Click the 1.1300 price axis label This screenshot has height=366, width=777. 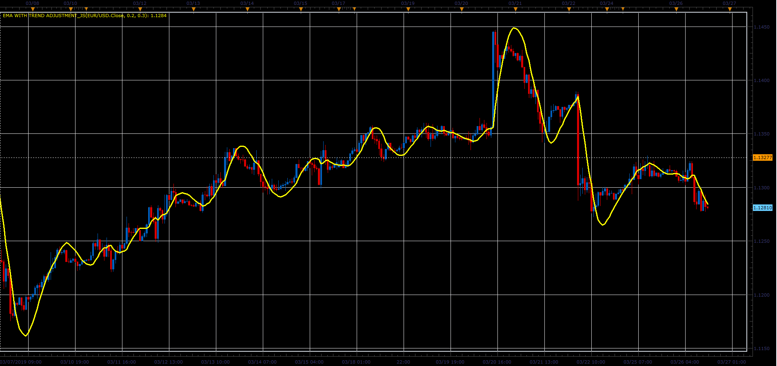coord(761,188)
